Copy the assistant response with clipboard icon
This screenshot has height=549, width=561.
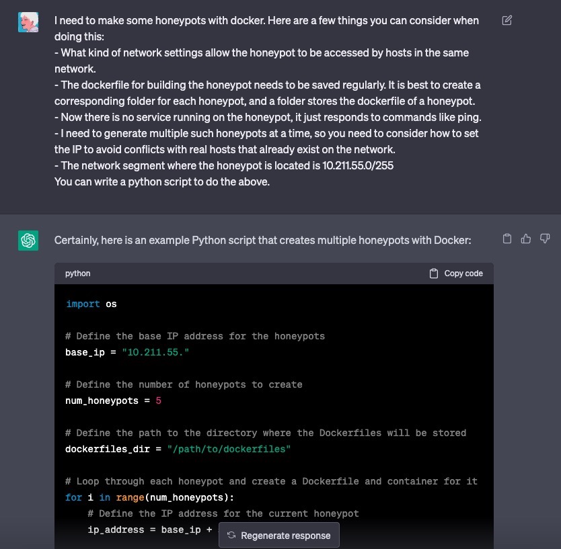[x=507, y=239]
